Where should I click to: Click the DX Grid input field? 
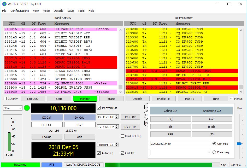click(x=80, y=125)
